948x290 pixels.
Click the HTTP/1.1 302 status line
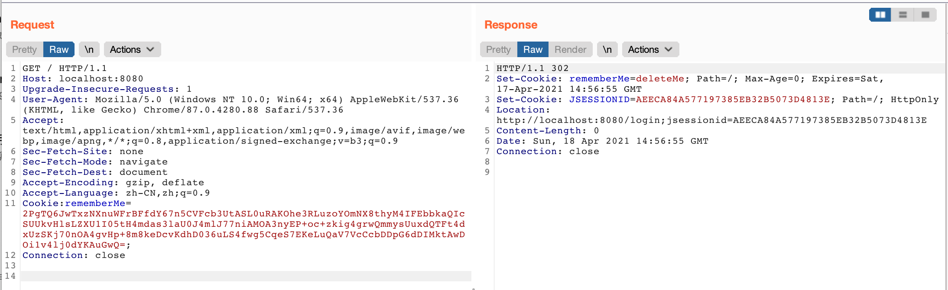point(532,68)
